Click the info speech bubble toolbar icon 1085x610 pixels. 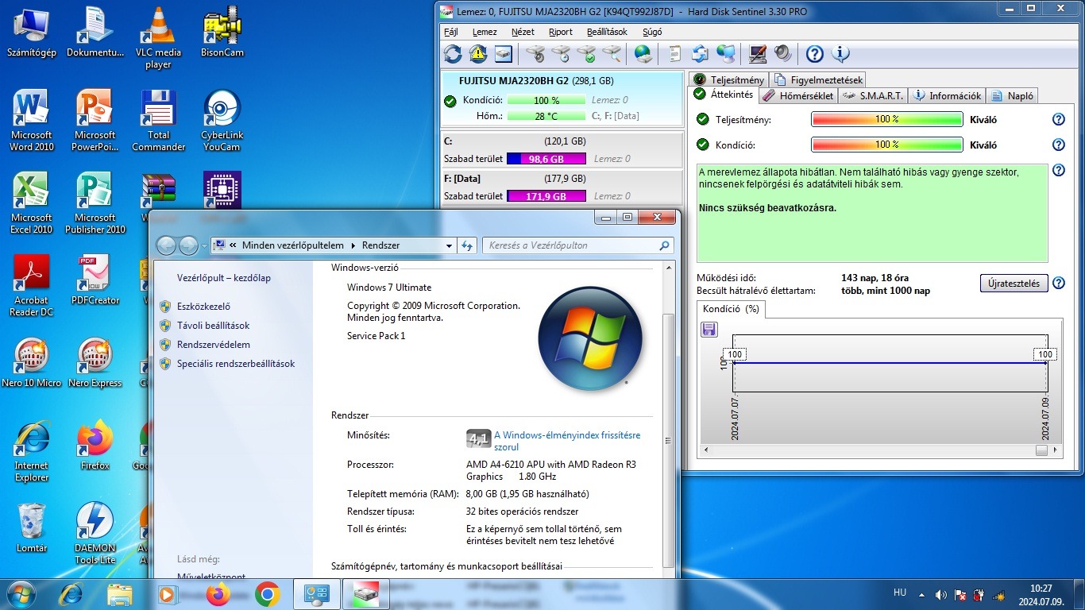click(840, 53)
